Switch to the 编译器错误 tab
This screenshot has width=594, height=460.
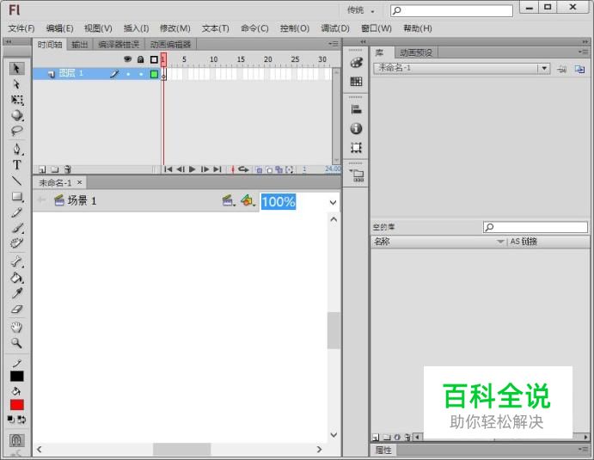click(119, 45)
